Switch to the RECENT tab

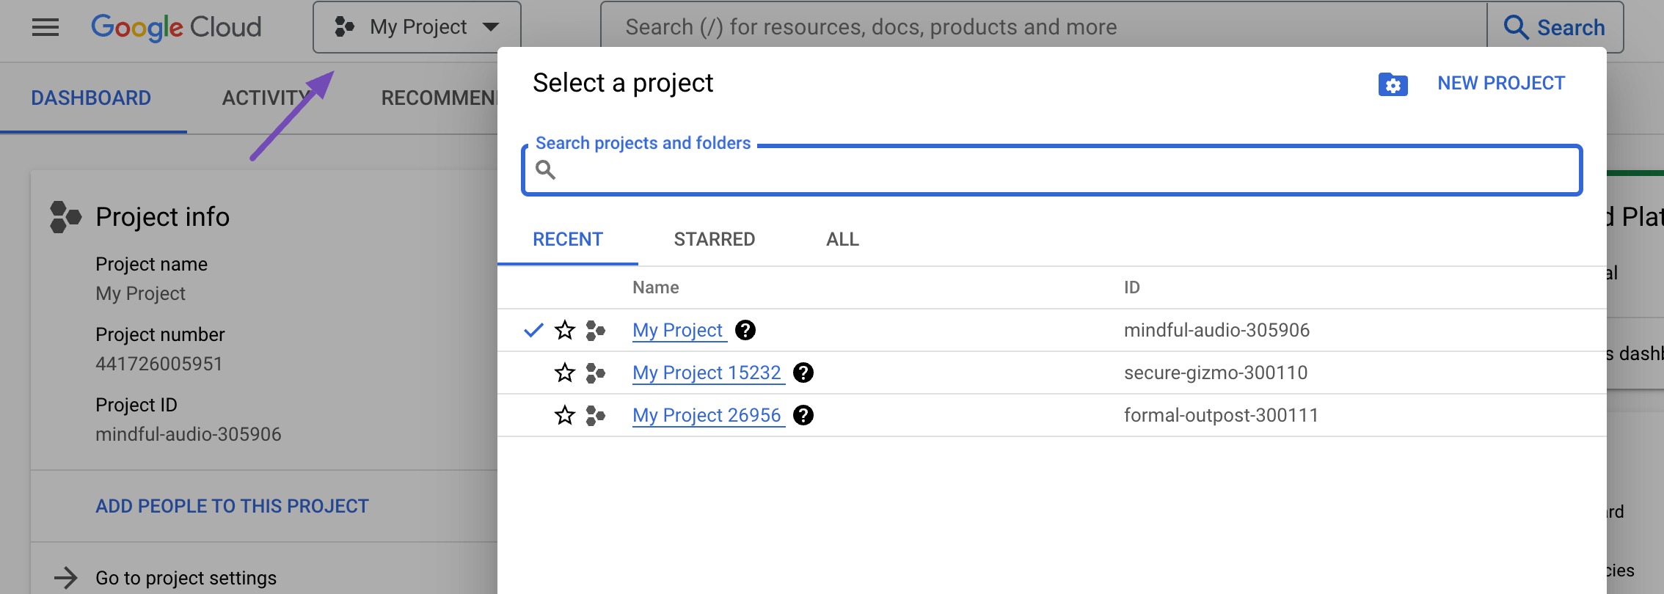(x=568, y=239)
